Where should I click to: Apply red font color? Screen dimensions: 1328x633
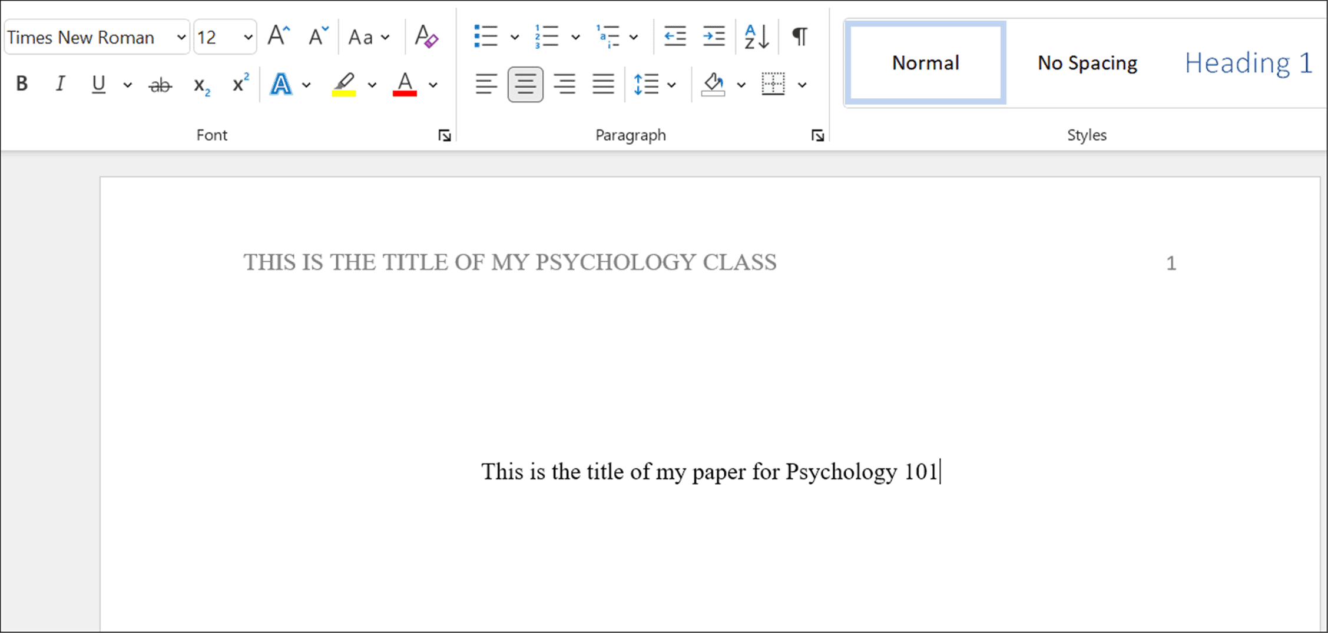tap(404, 84)
